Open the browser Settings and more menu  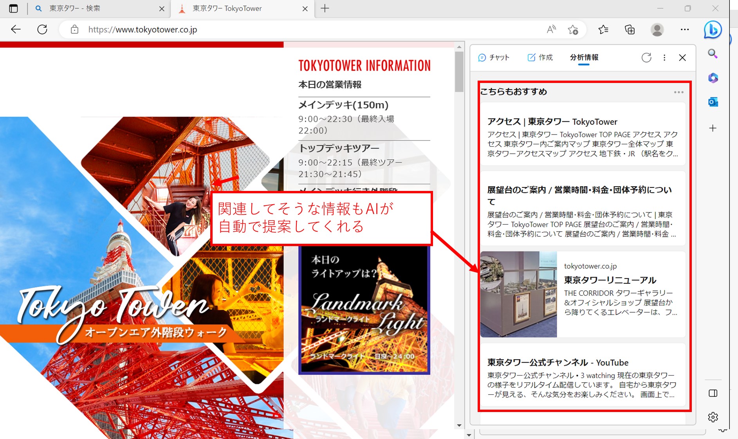(x=685, y=29)
